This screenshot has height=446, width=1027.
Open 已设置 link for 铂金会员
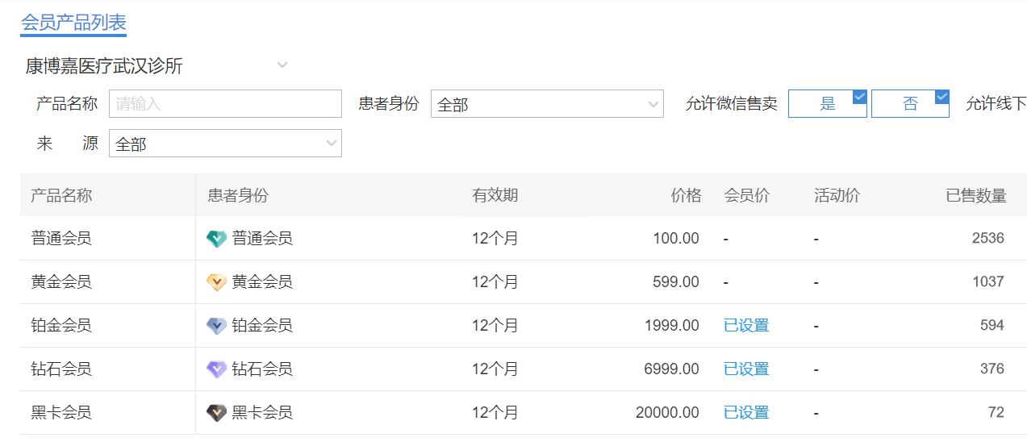(746, 326)
